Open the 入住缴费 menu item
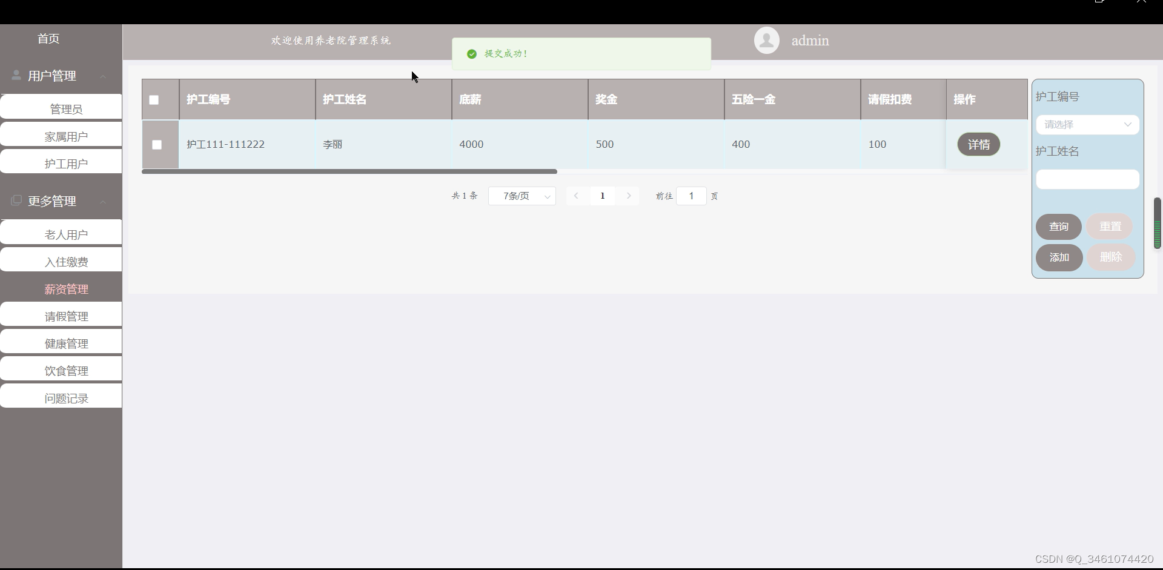This screenshot has width=1163, height=570. pyautogui.click(x=61, y=260)
